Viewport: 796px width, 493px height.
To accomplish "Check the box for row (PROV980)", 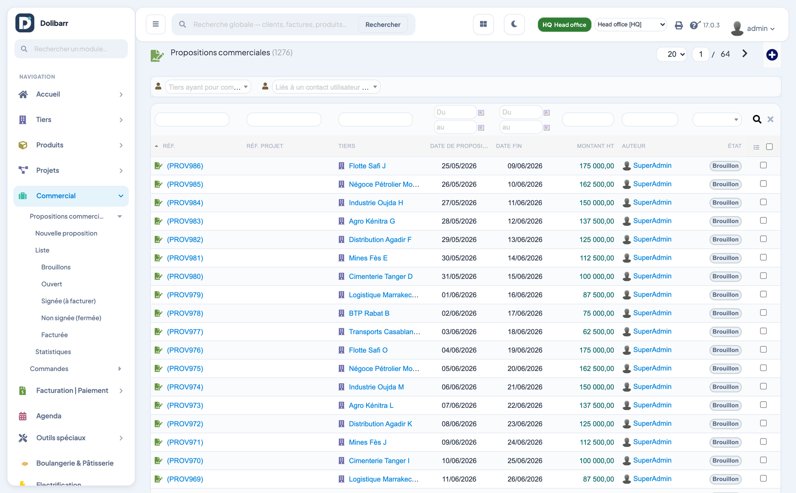I will tap(763, 276).
